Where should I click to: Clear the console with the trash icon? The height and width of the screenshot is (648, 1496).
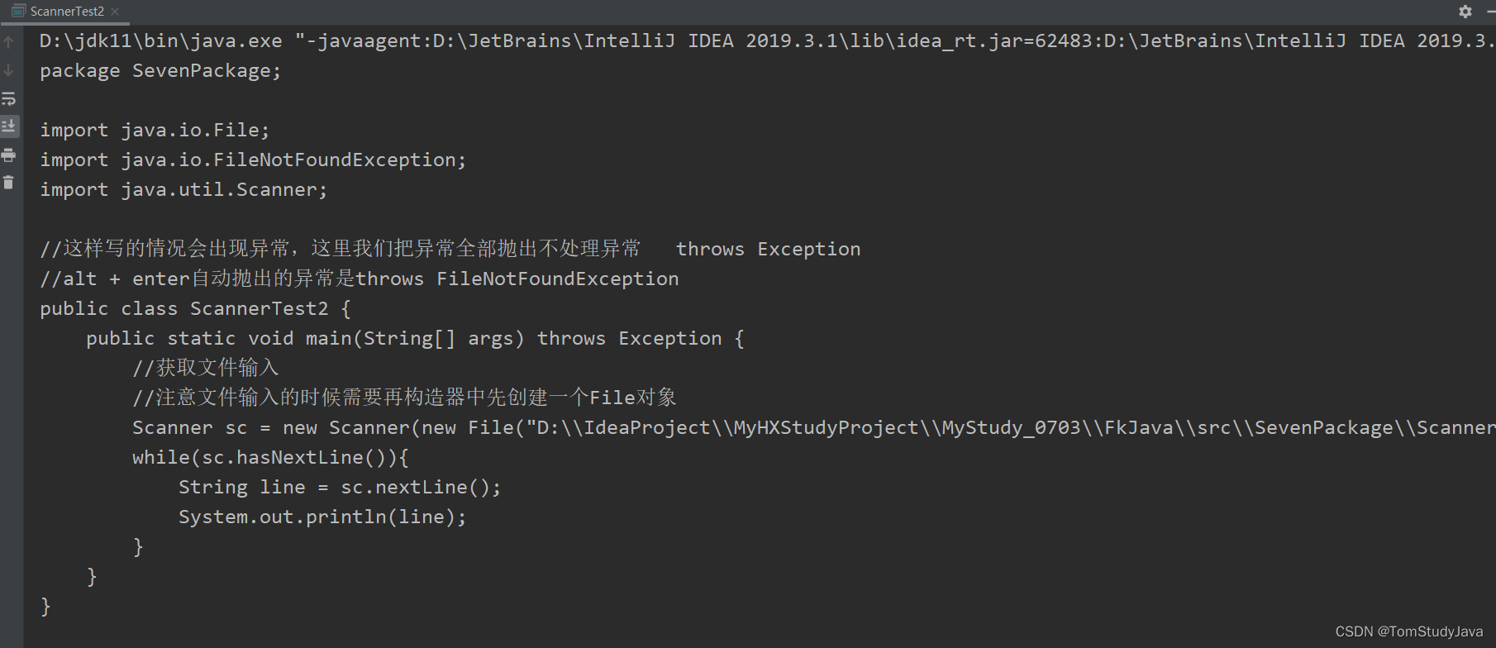pos(8,183)
